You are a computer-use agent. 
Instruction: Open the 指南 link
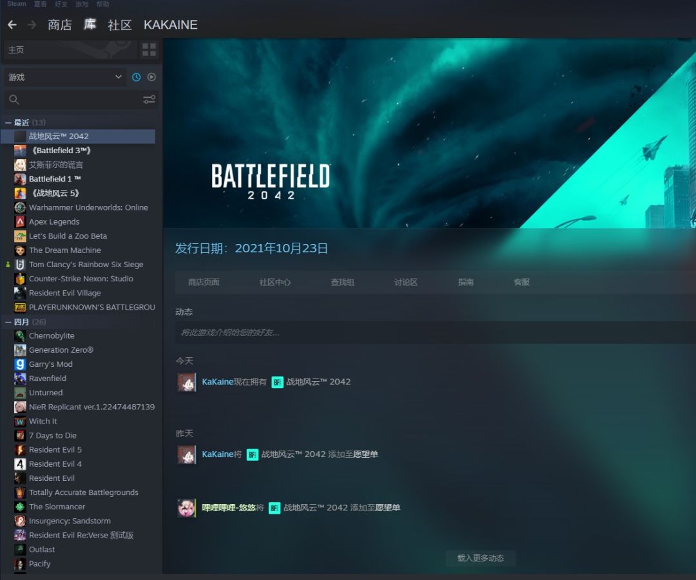pyautogui.click(x=466, y=282)
